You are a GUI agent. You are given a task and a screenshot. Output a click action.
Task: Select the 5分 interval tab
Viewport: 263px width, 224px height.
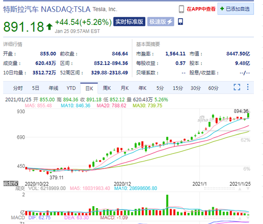pos(160,88)
